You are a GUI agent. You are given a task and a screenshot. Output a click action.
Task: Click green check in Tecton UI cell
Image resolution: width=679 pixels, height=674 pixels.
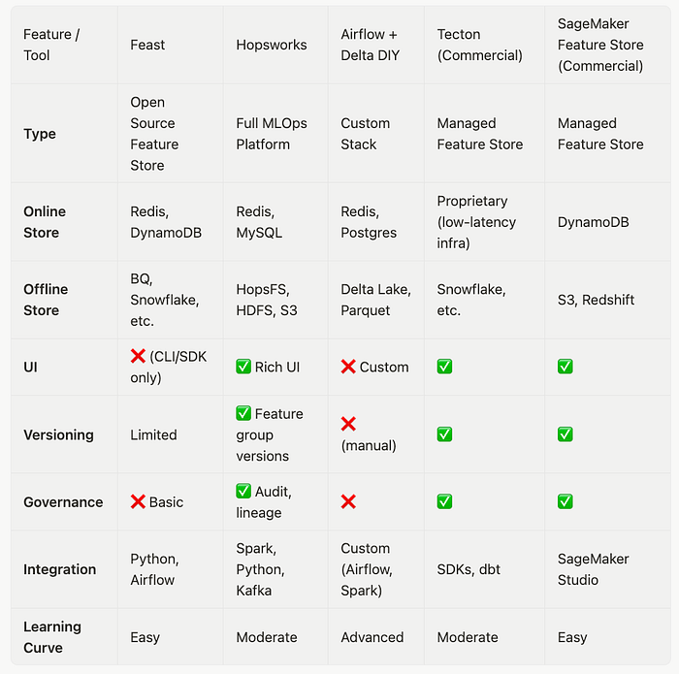click(x=444, y=367)
